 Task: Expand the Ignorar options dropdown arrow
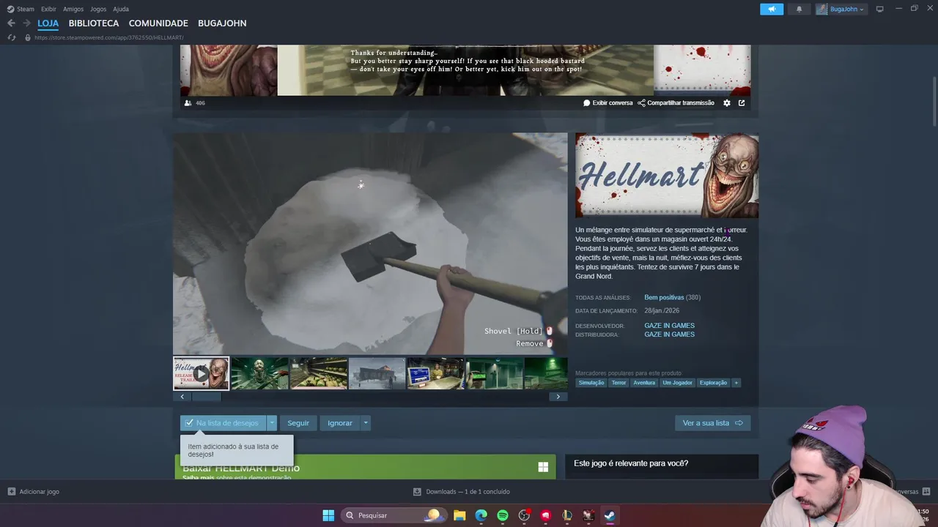coord(366,423)
